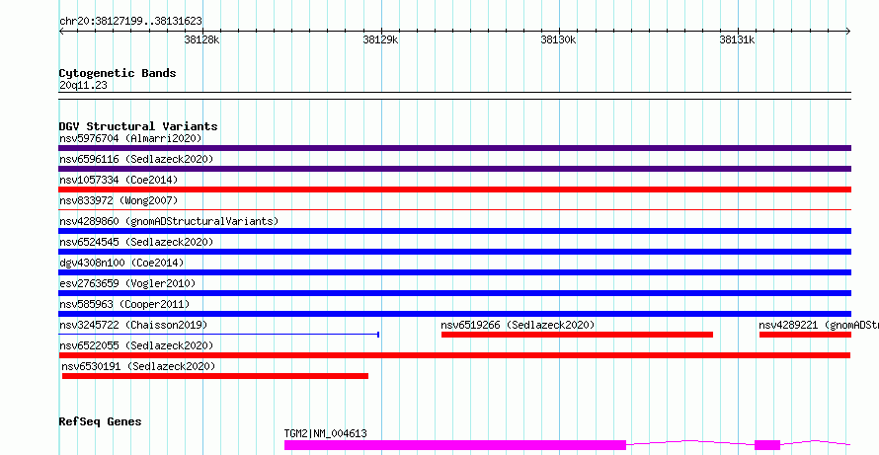The width and height of the screenshot is (879, 455).
Task: Click the 20q11.23 cytogenetic band bar
Action: 454,96
